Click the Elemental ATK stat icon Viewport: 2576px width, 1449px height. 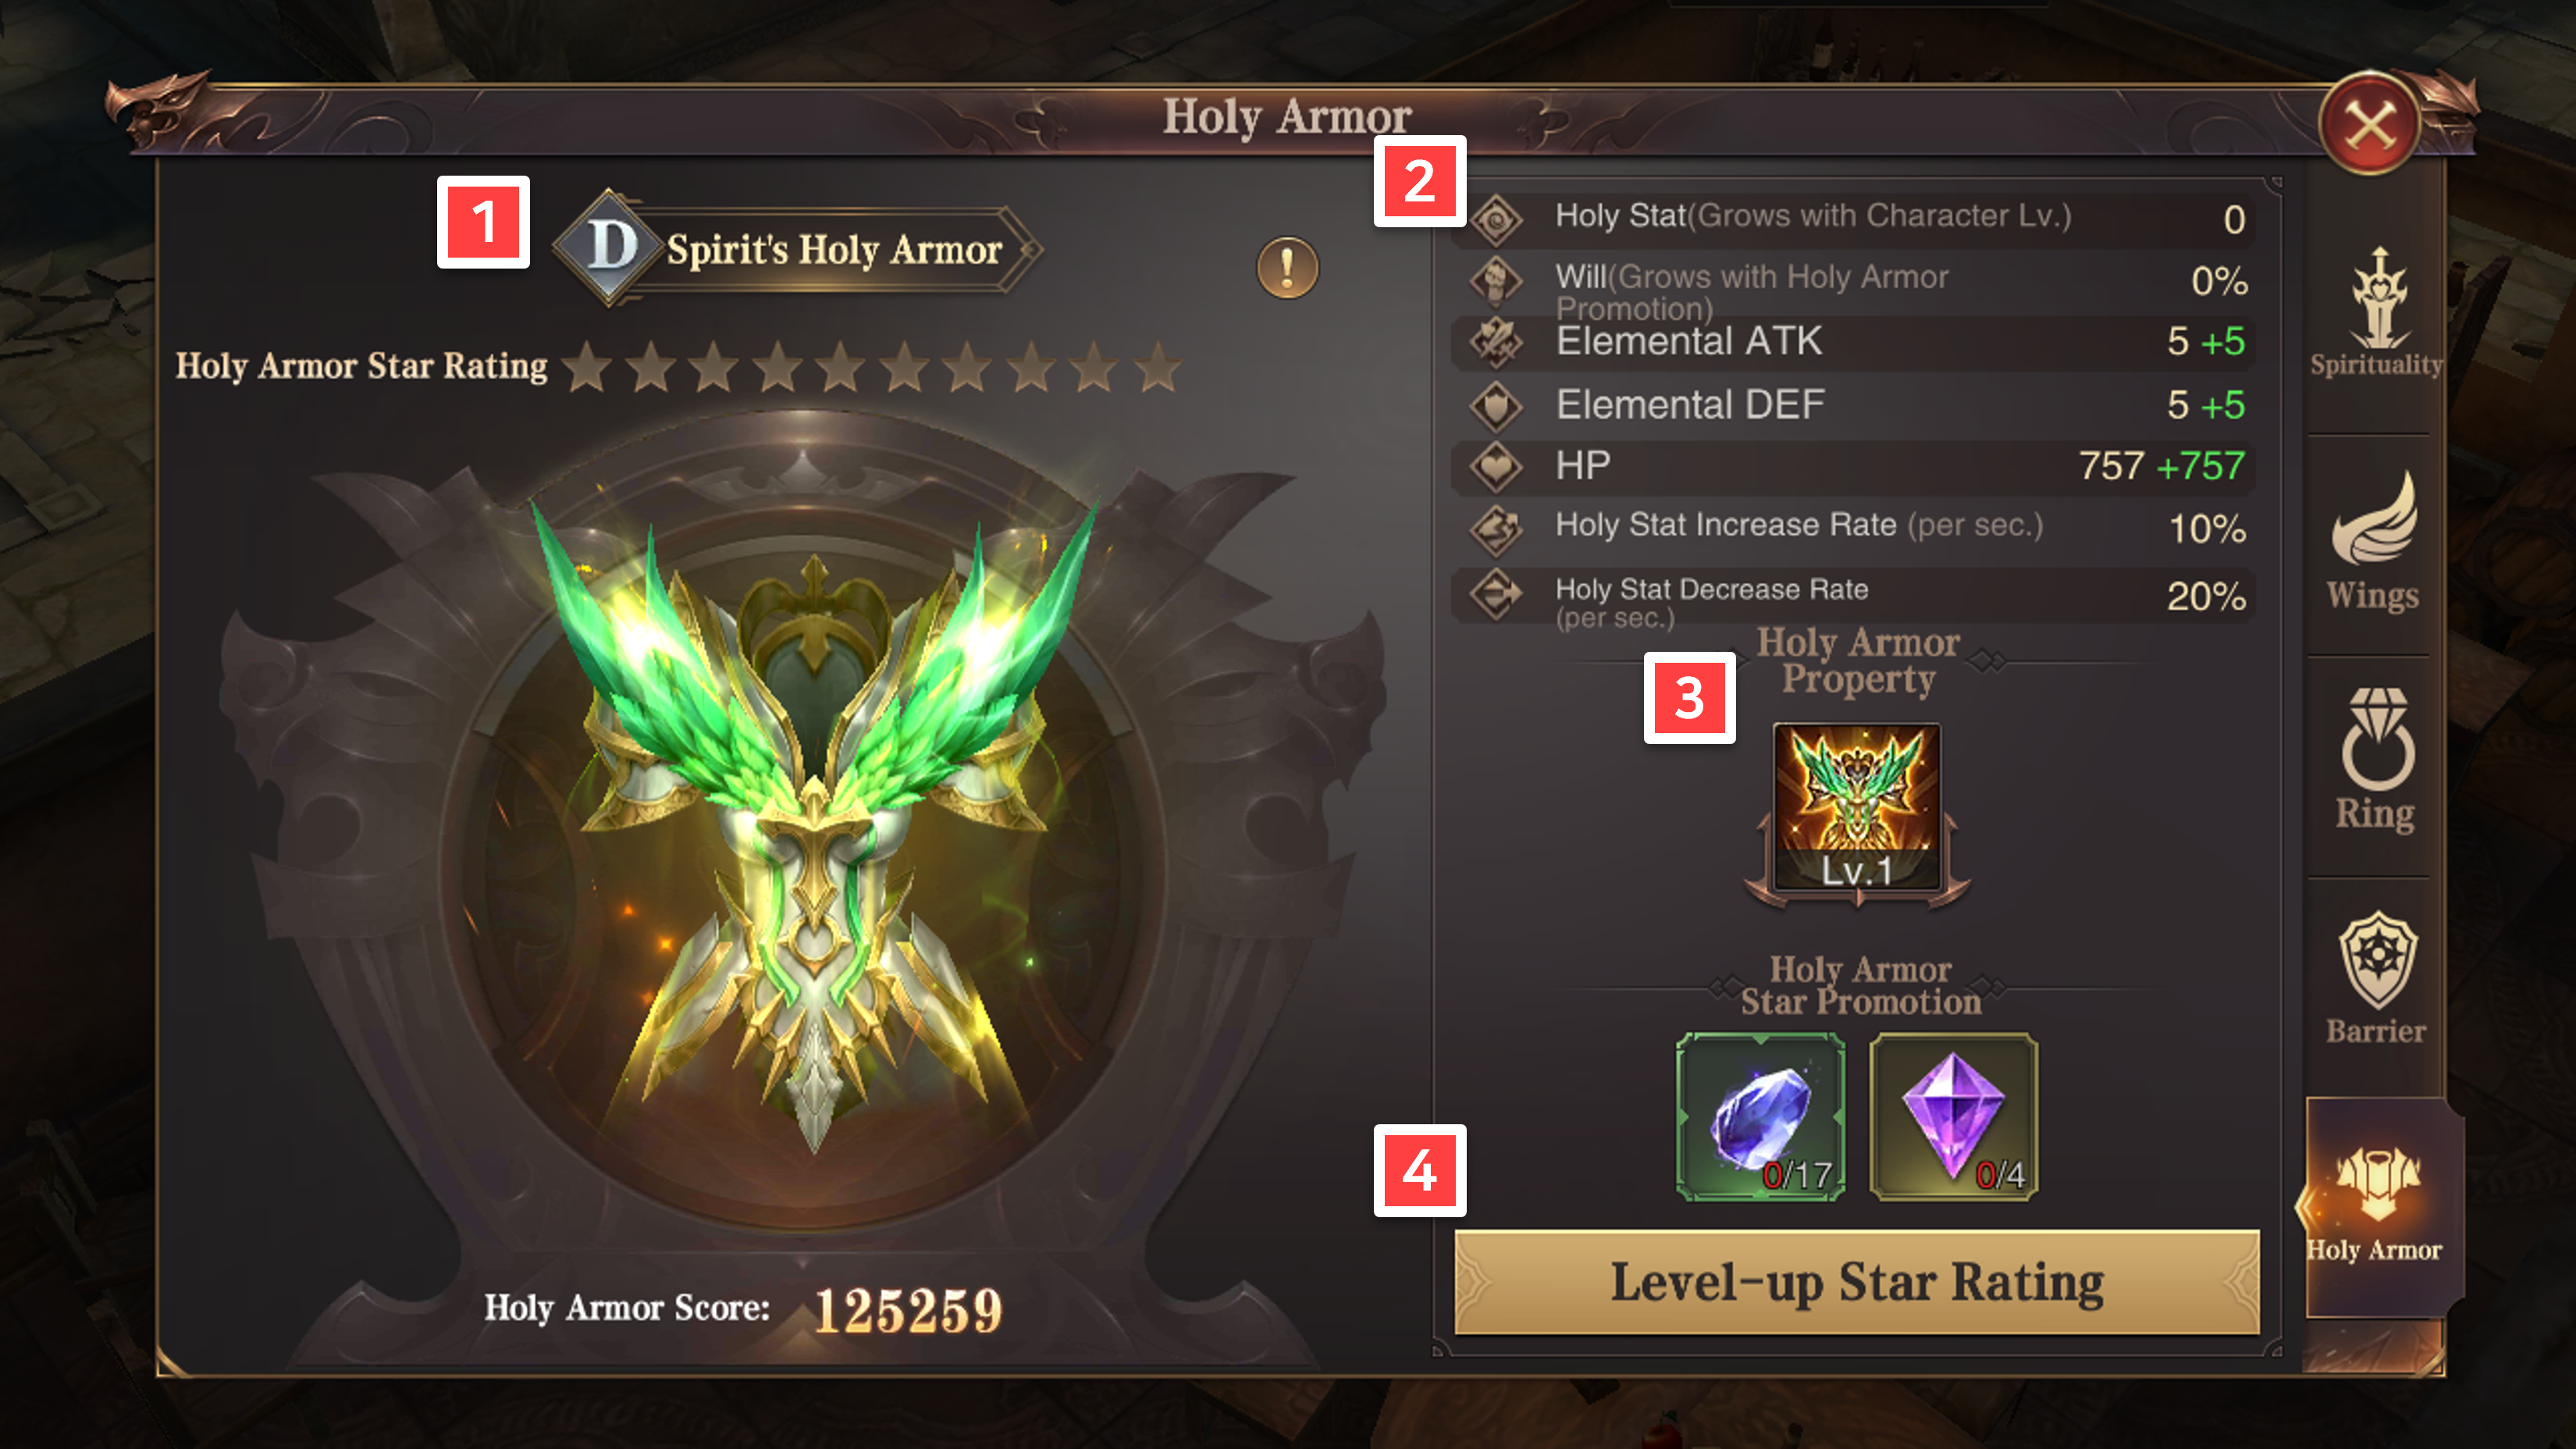coord(1496,342)
